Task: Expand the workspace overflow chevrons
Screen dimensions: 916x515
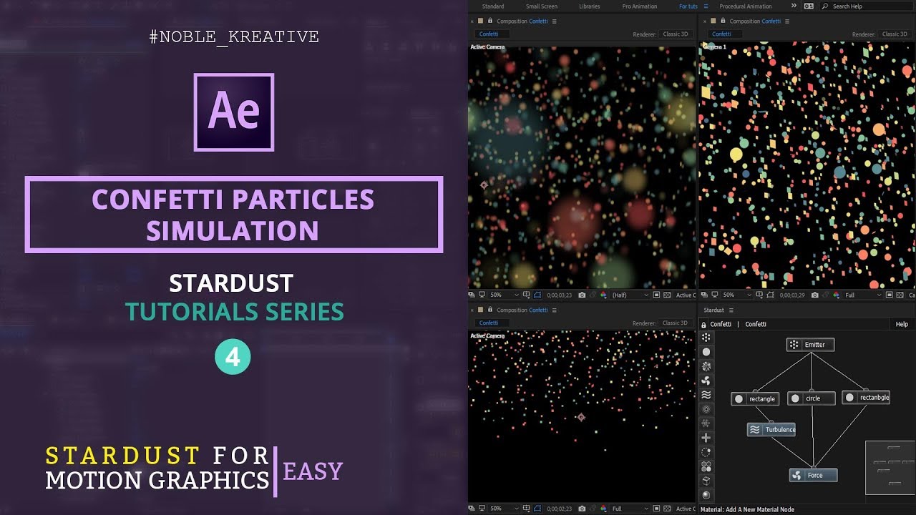Action: coord(793,6)
